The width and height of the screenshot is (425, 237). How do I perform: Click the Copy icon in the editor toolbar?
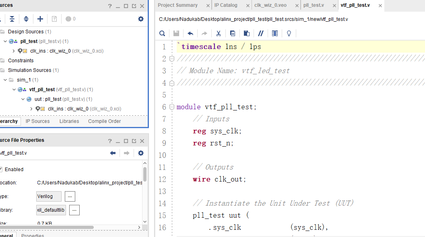[x=233, y=33]
